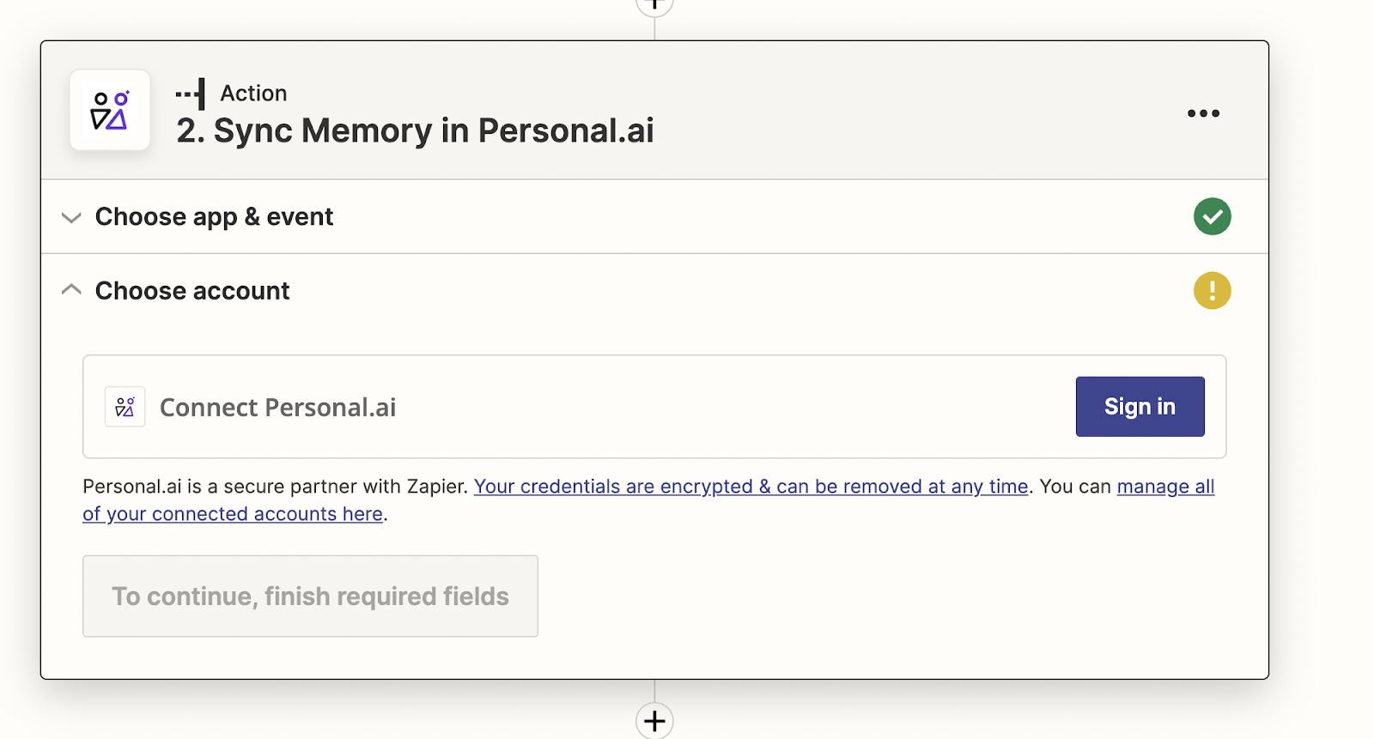
Task: Add a step with the bottom plus button
Action: [654, 721]
